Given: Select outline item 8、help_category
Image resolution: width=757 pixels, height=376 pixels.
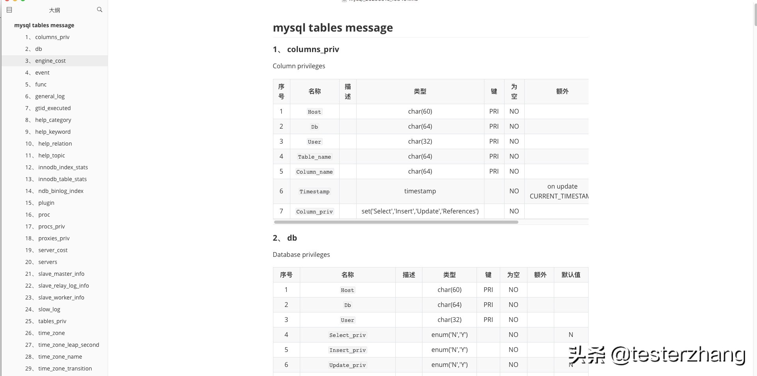Looking at the screenshot, I should pos(48,120).
